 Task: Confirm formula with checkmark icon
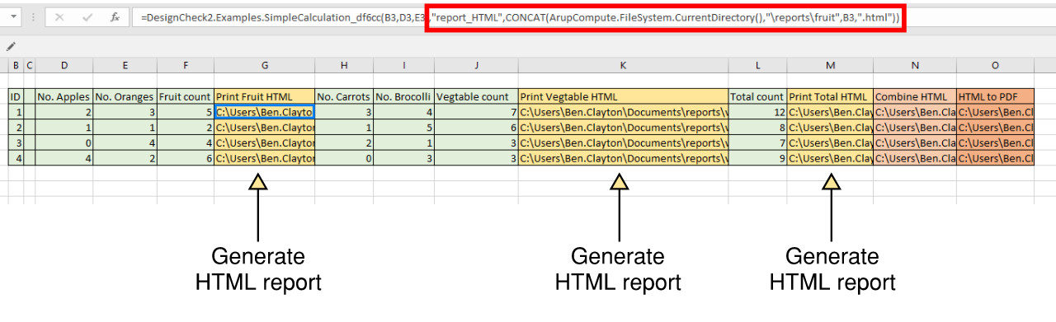[87, 17]
